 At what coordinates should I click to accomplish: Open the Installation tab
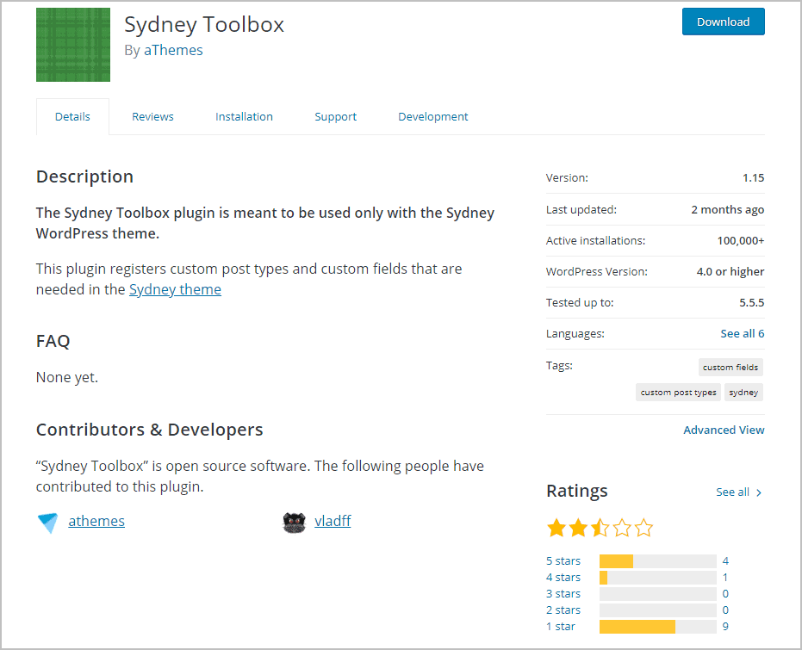pyautogui.click(x=244, y=116)
